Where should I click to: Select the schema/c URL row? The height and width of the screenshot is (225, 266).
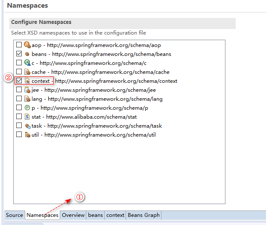click(x=93, y=63)
